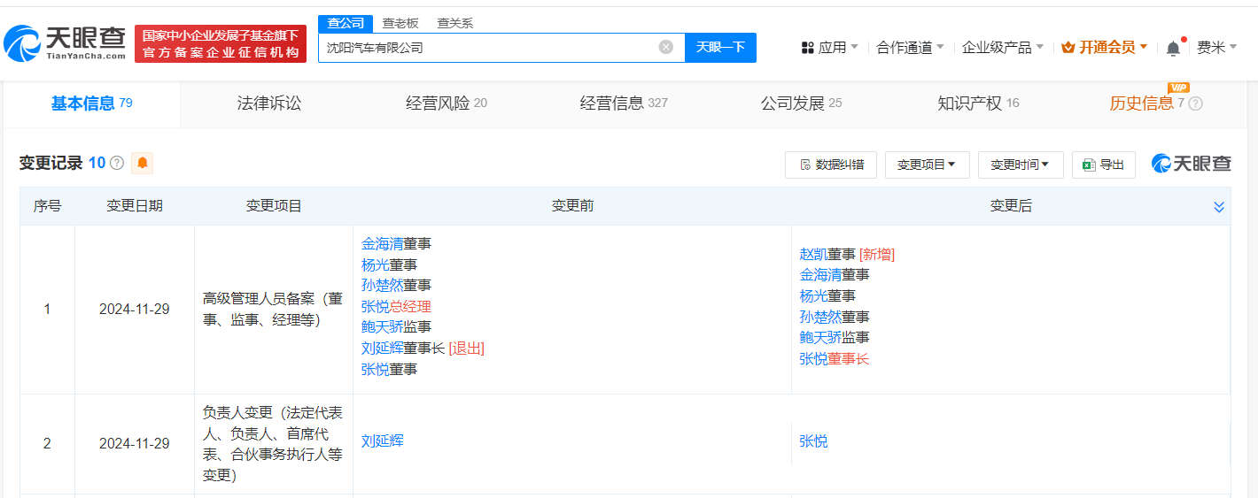This screenshot has width=1258, height=498.
Task: Expand the 应用 apps menu
Action: pyautogui.click(x=829, y=48)
